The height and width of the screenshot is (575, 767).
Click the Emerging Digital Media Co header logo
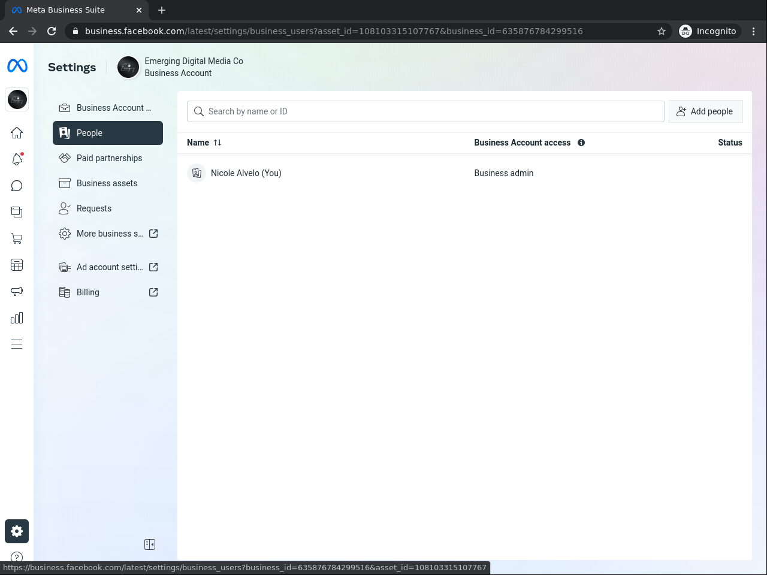pos(128,67)
